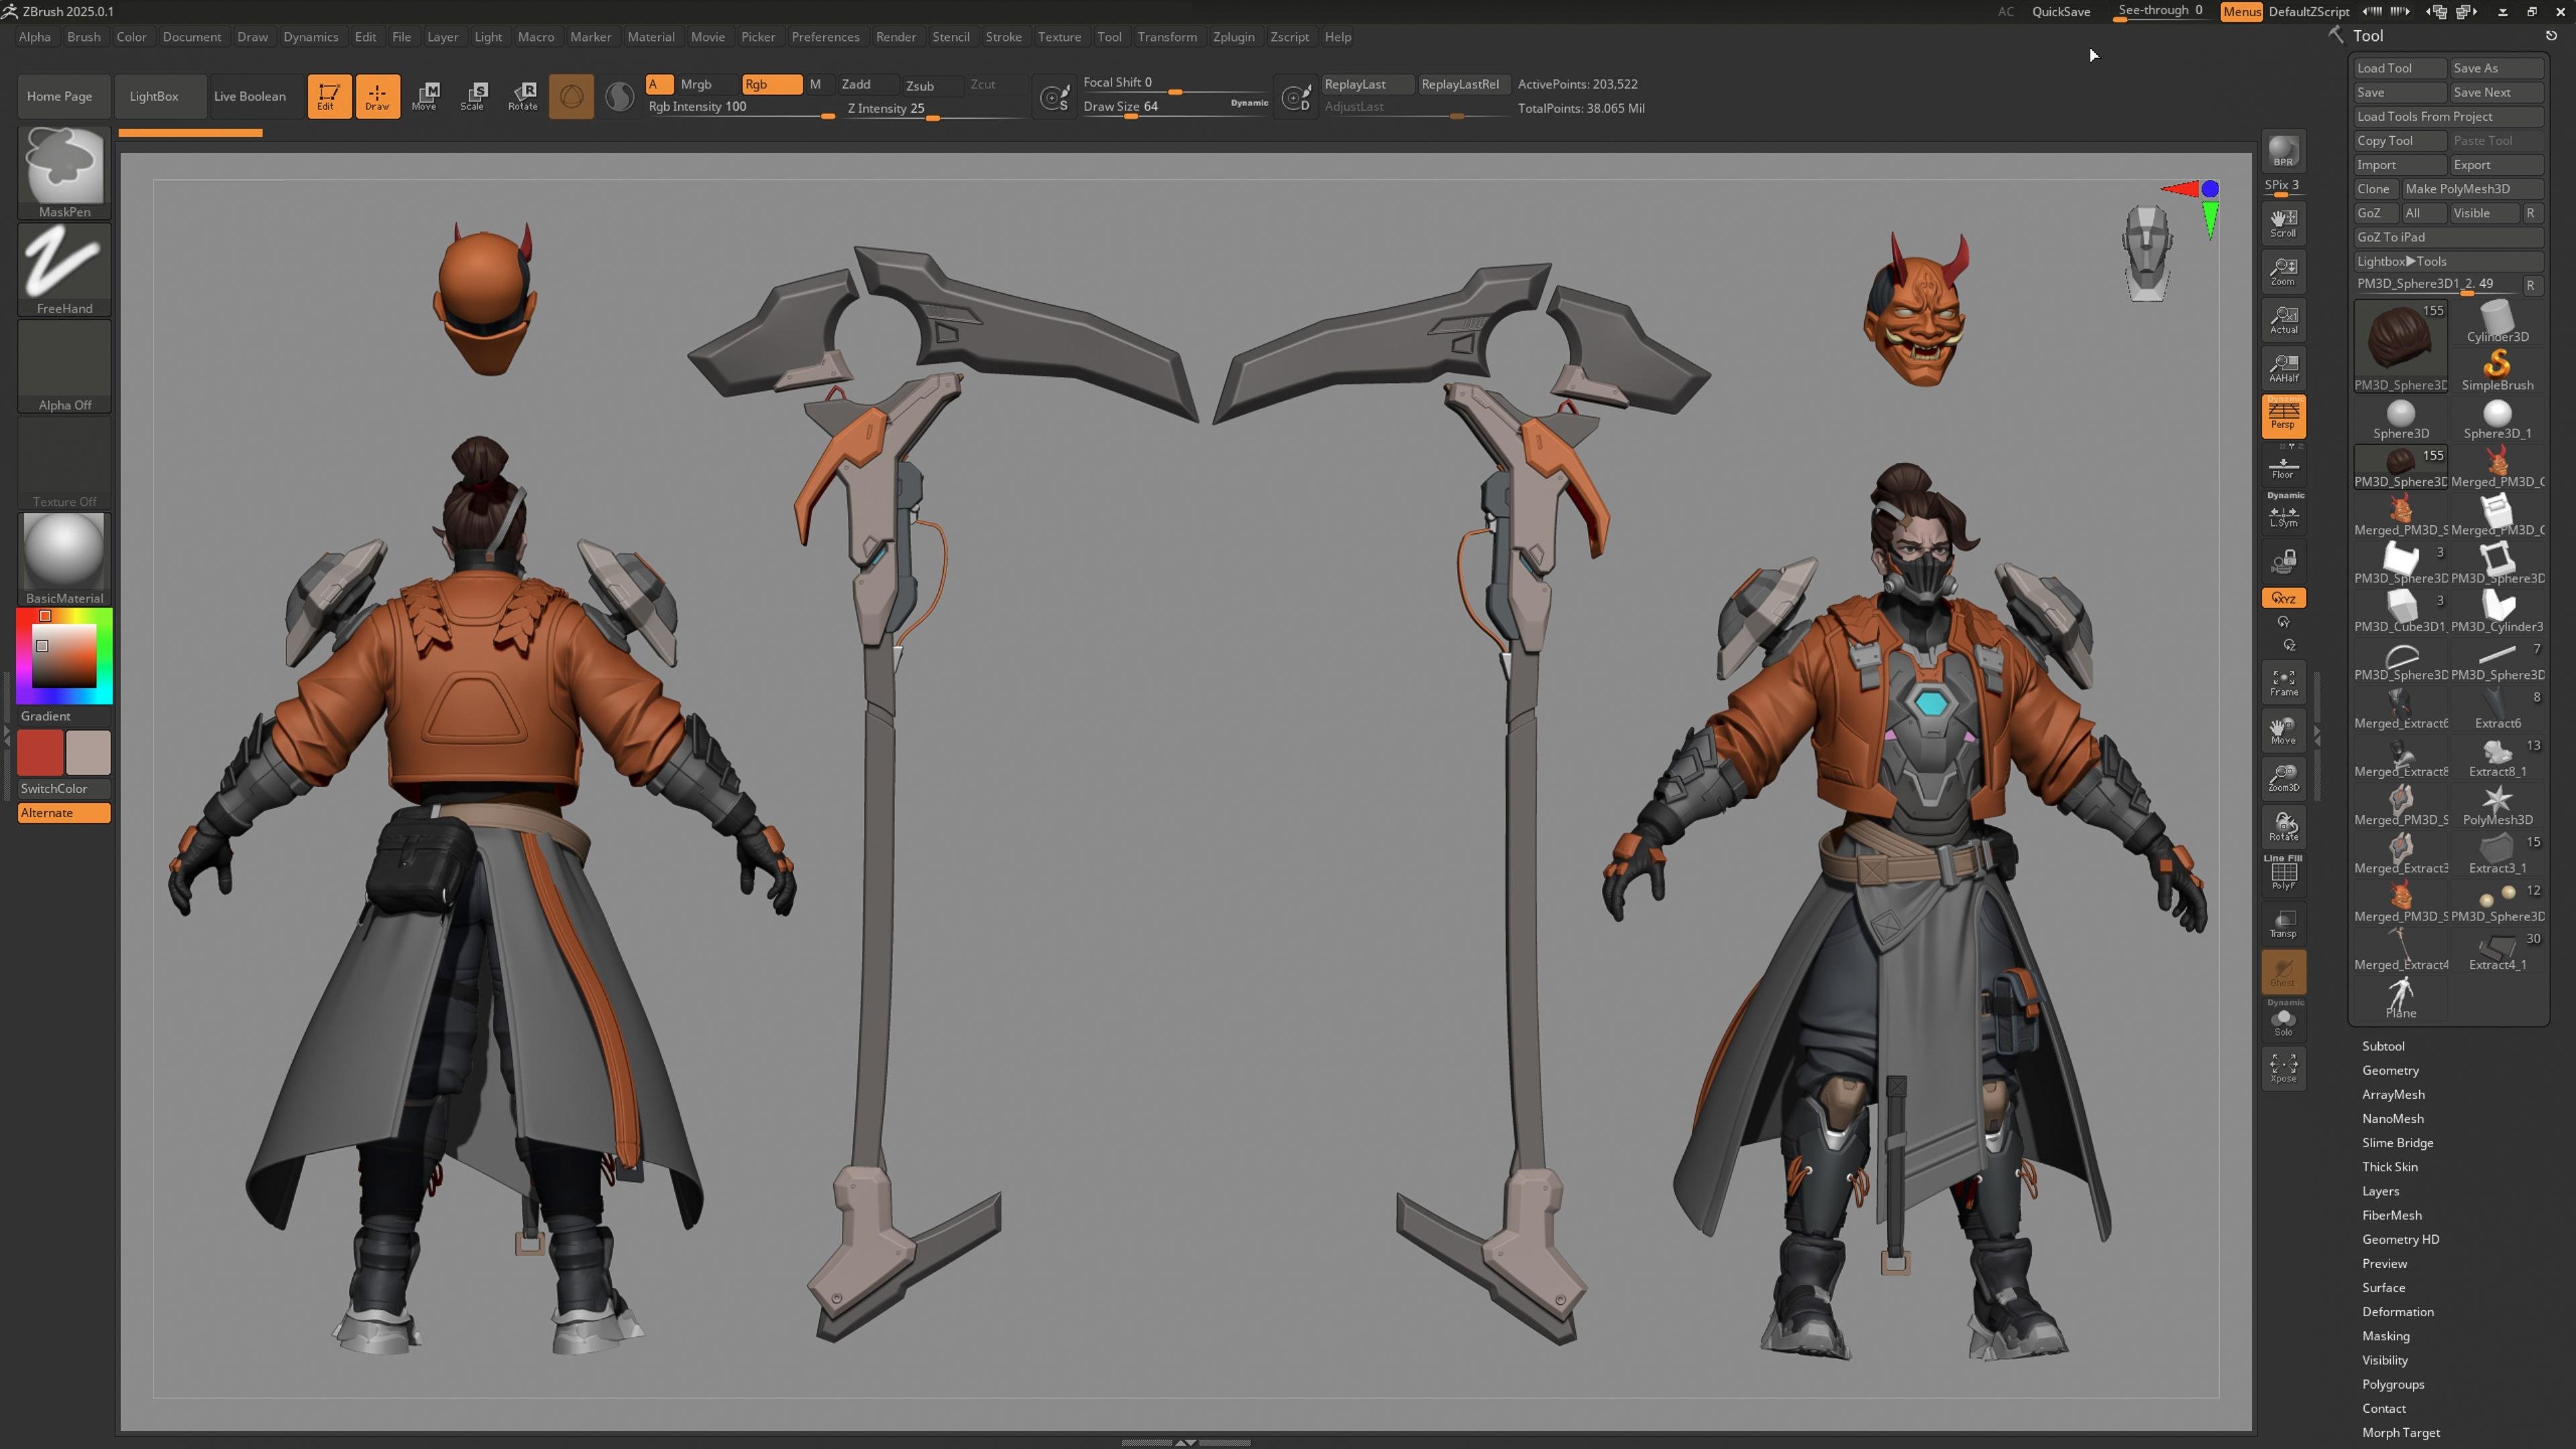Toggle Ghost transparency mode
The height and width of the screenshot is (1449, 2576).
(2284, 970)
